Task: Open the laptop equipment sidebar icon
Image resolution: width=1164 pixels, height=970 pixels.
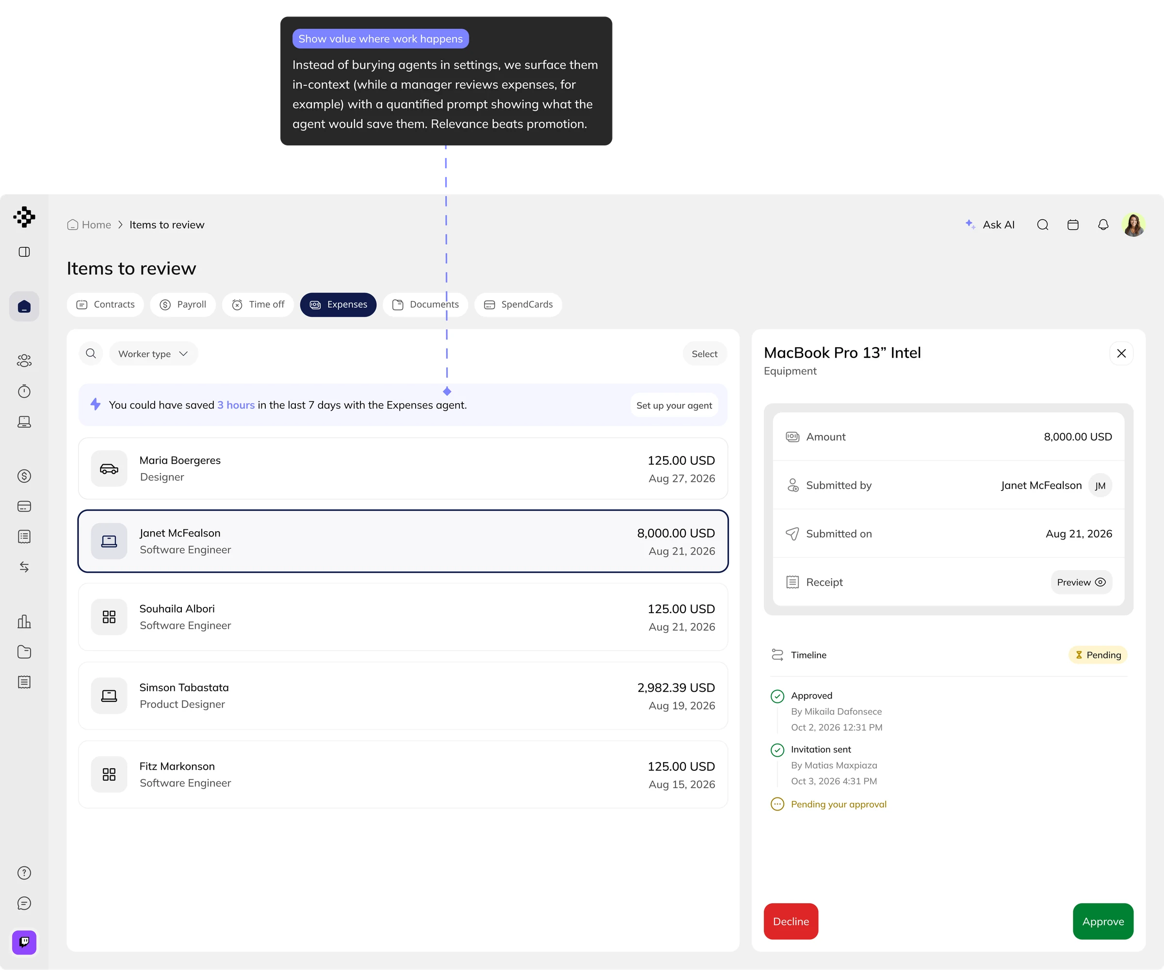Action: pyautogui.click(x=24, y=422)
